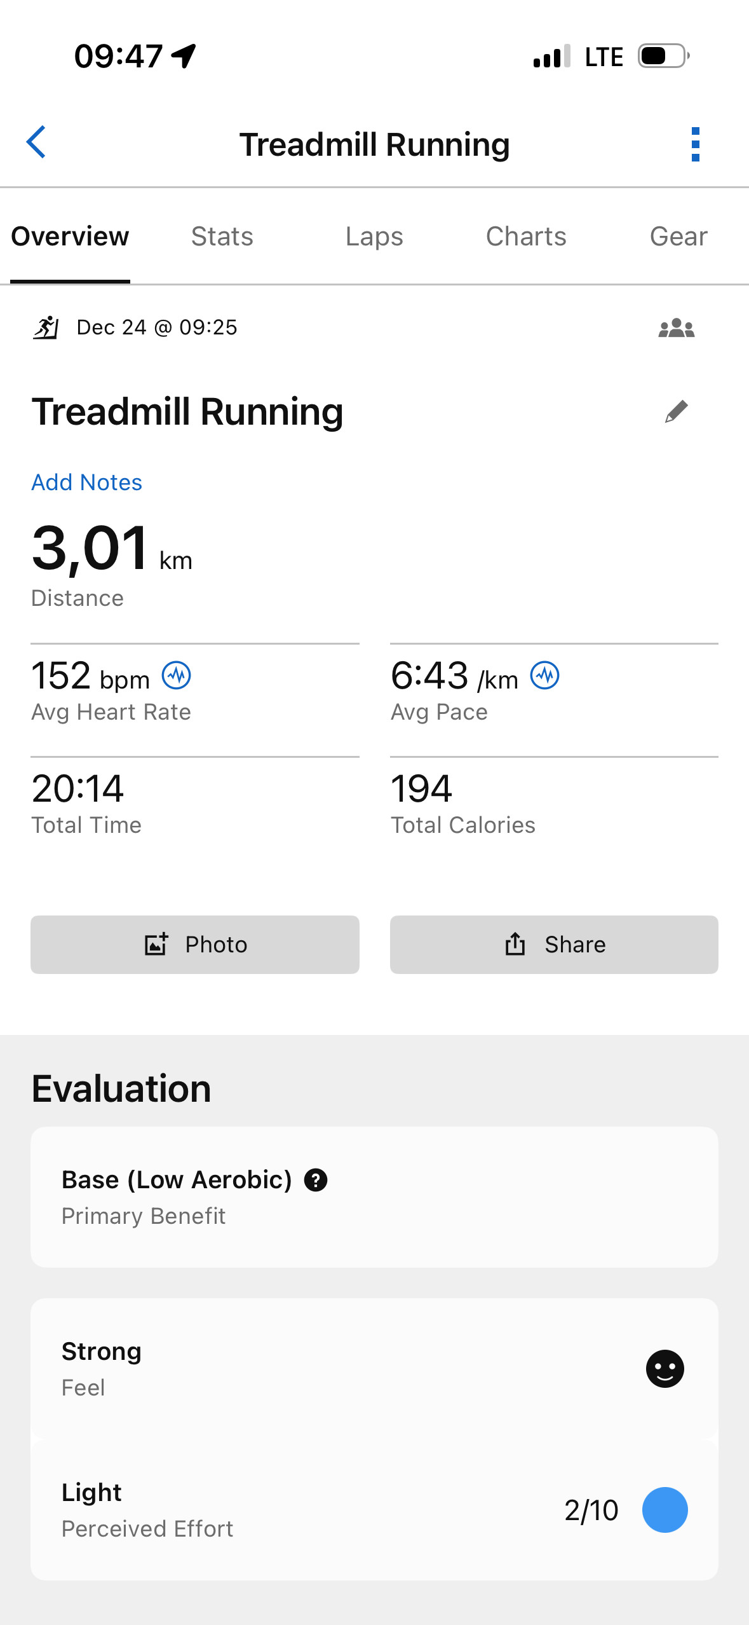The image size is (749, 1625).
Task: Switch to the Laps tab
Action: point(374,237)
